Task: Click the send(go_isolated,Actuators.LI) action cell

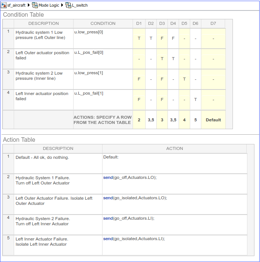Action: coord(175,245)
